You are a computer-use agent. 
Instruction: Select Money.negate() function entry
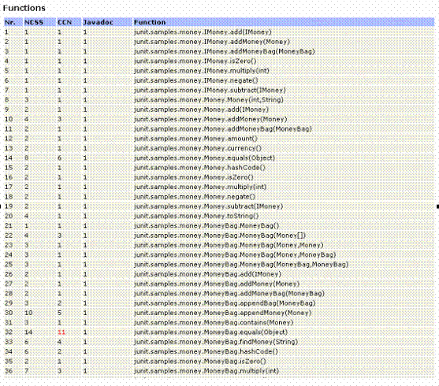[x=195, y=197]
